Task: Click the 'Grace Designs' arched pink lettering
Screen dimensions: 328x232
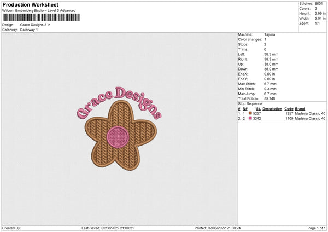Action: tap(119, 103)
